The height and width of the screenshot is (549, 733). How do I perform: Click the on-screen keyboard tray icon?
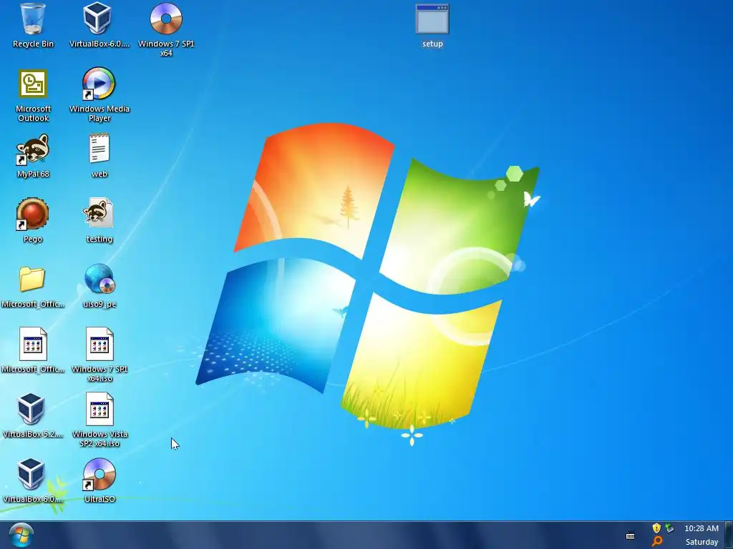[x=630, y=535]
